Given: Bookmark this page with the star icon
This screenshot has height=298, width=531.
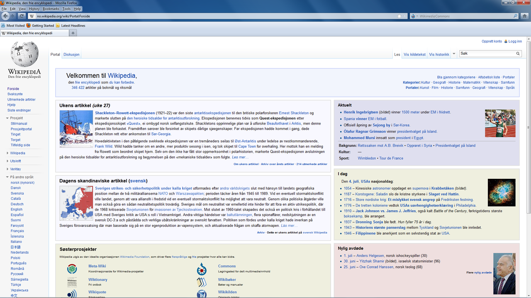Looking at the screenshot, I should [x=399, y=16].
